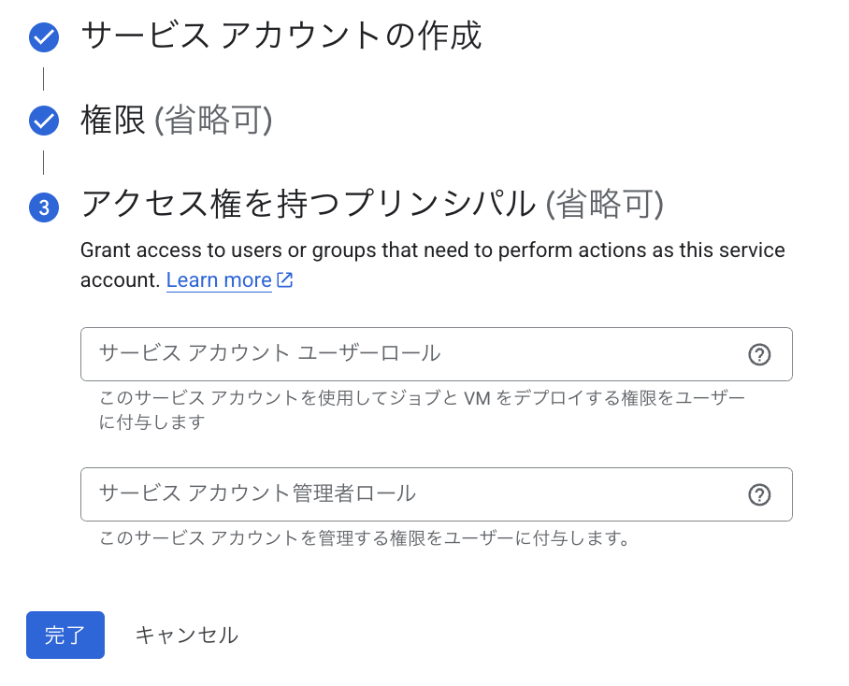The width and height of the screenshot is (849, 686).
Task: Click the (省略可) label in step three heading
Action: (604, 204)
